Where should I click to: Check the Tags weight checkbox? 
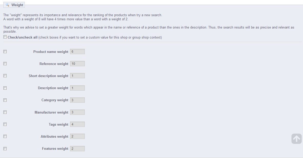pos(5,124)
